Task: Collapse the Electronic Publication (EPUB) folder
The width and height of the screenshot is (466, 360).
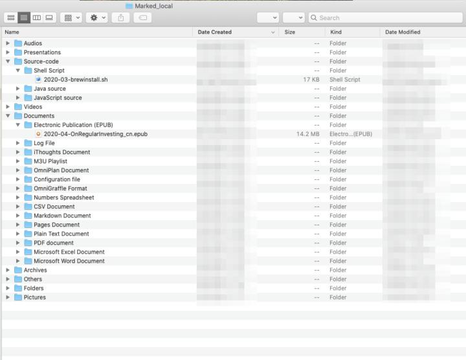Action: click(18, 125)
